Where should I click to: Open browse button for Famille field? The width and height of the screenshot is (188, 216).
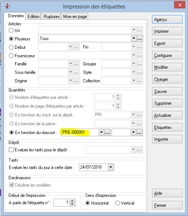[76, 64]
